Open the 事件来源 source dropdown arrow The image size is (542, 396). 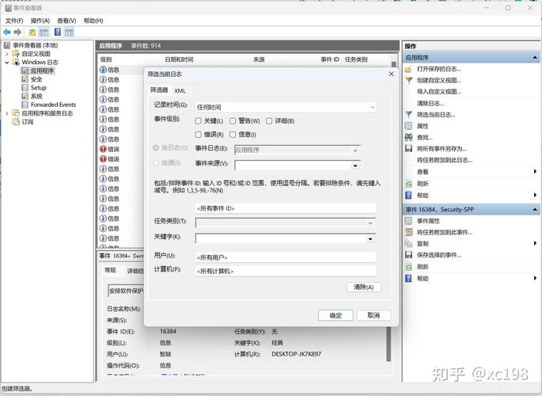coord(355,166)
